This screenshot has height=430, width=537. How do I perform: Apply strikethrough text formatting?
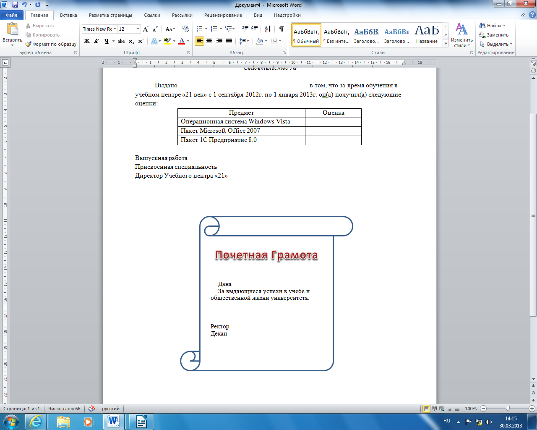click(121, 41)
